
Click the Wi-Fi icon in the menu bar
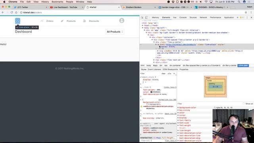[x=206, y=2]
